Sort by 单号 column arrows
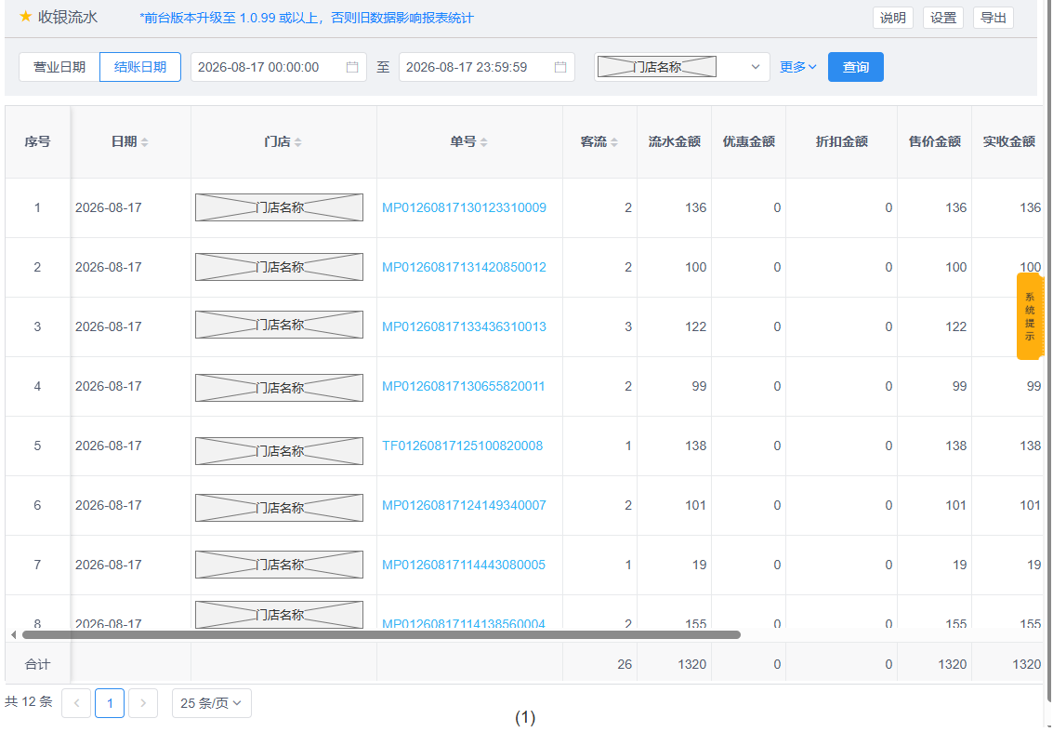Viewport: 1053px width, 732px height. (483, 141)
